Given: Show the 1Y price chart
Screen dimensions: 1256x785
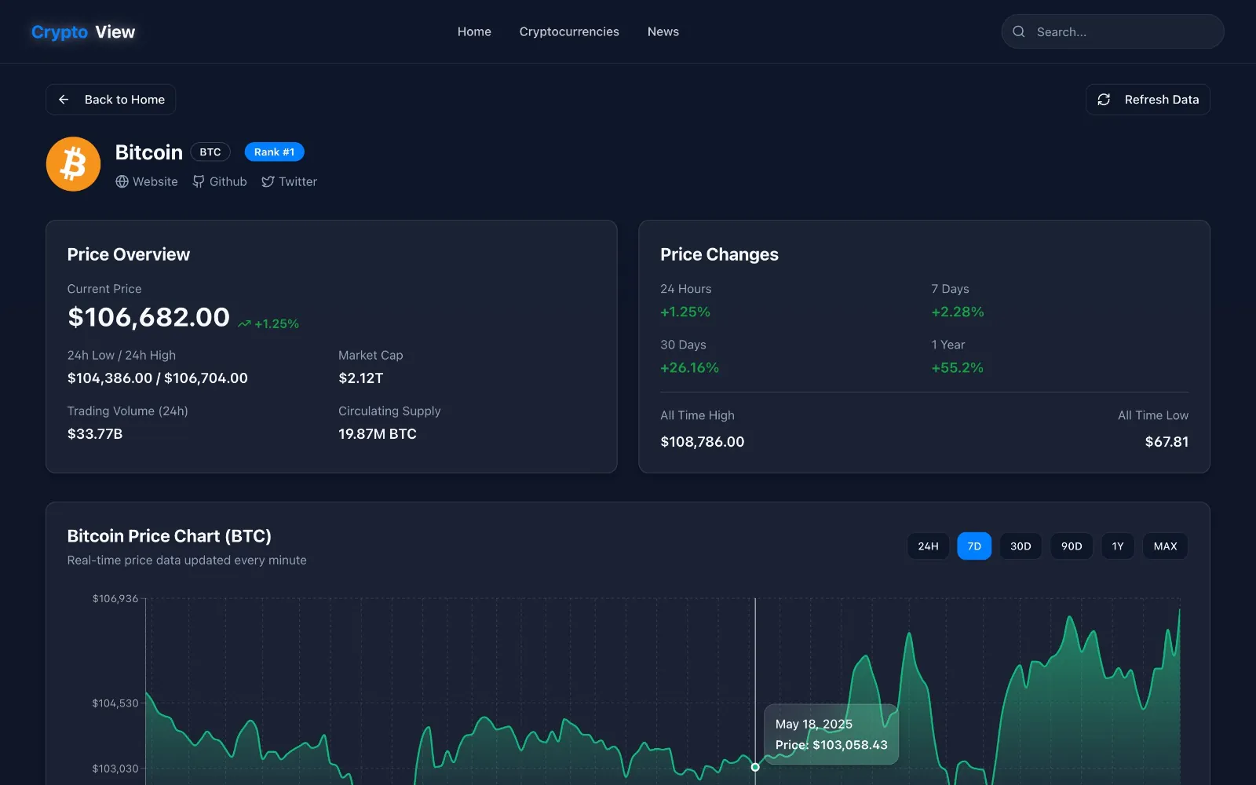Looking at the screenshot, I should click(x=1118, y=546).
